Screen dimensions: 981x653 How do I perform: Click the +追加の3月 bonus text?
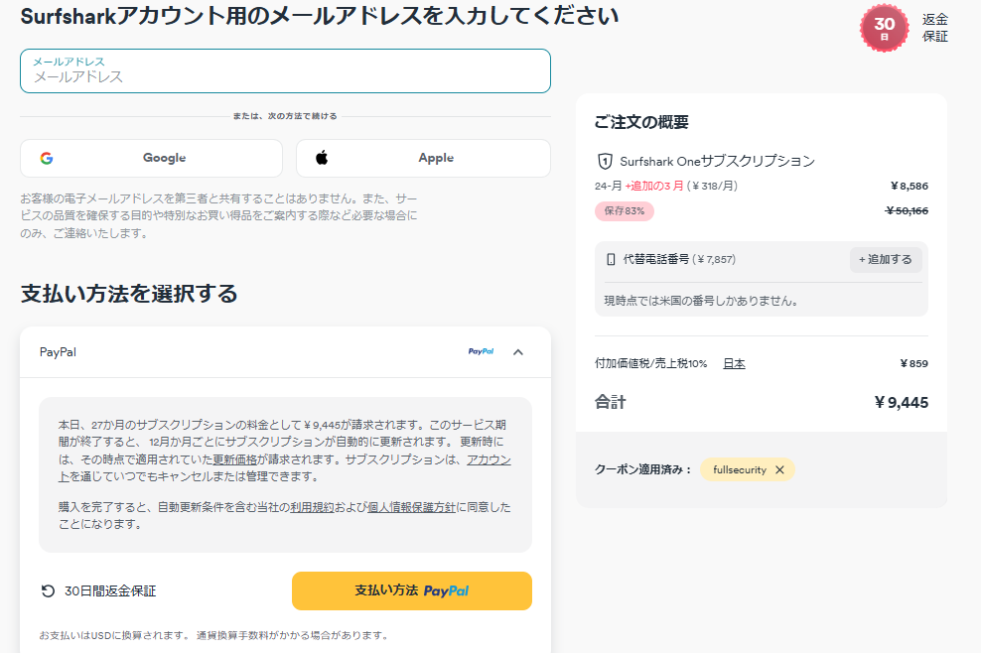(653, 186)
